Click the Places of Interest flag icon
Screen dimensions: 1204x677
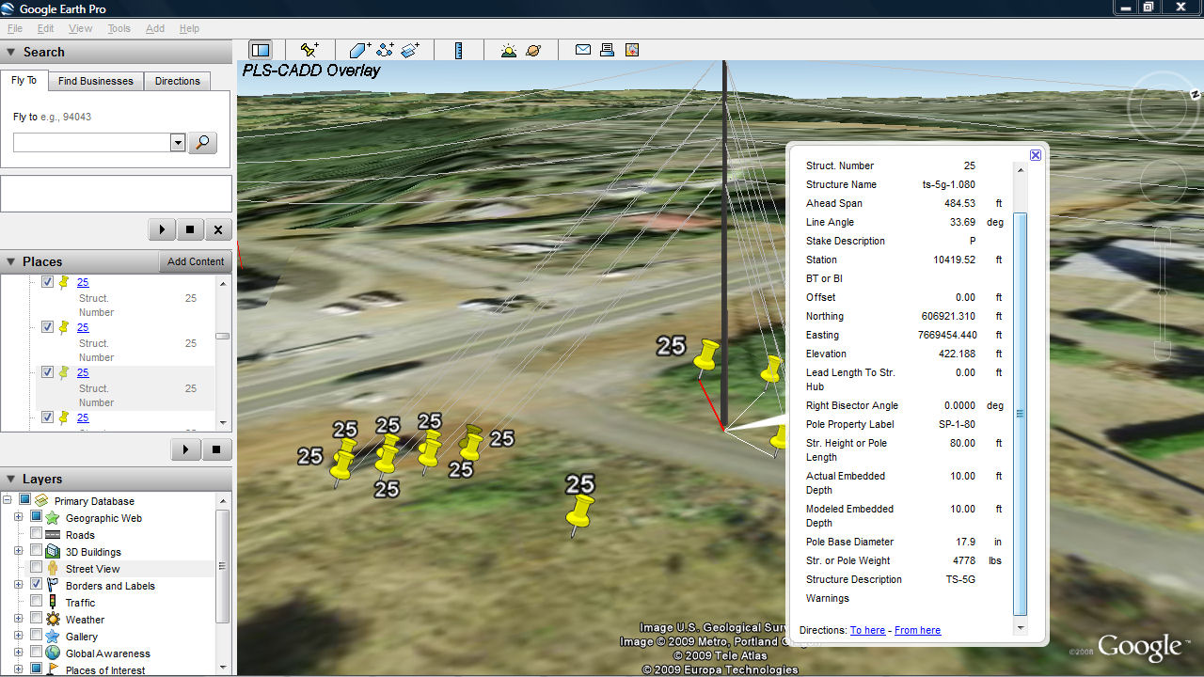pos(53,670)
